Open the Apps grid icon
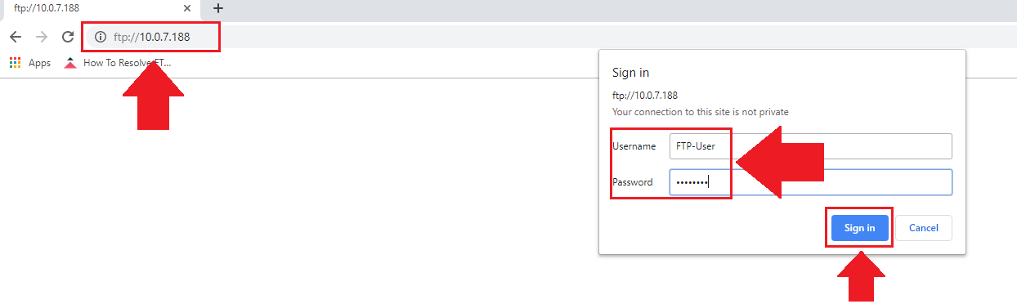 pyautogui.click(x=15, y=63)
